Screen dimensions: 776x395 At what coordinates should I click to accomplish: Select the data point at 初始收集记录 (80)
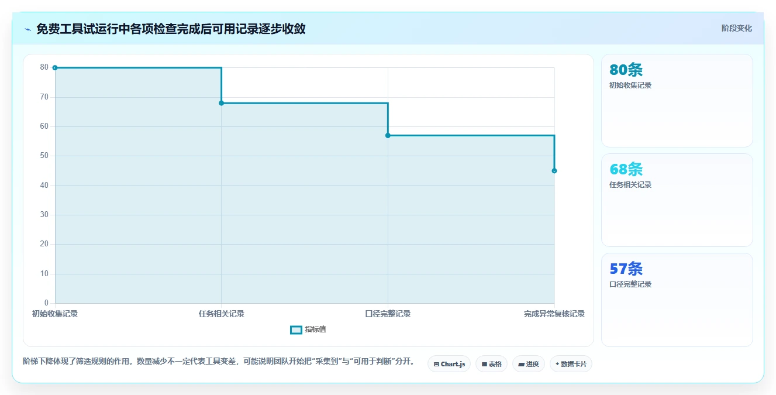55,68
